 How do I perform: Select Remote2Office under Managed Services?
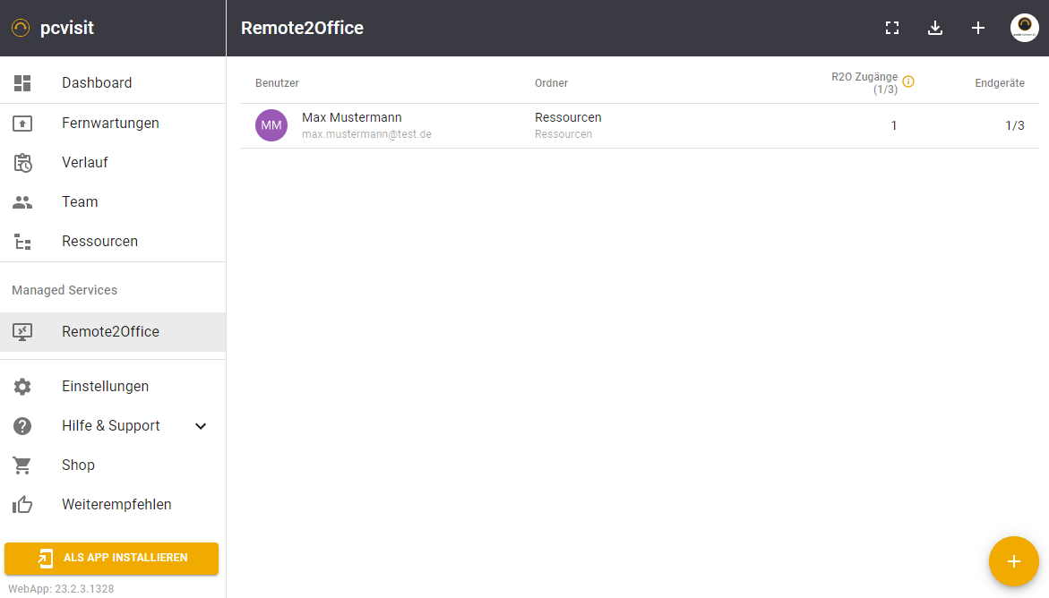110,332
